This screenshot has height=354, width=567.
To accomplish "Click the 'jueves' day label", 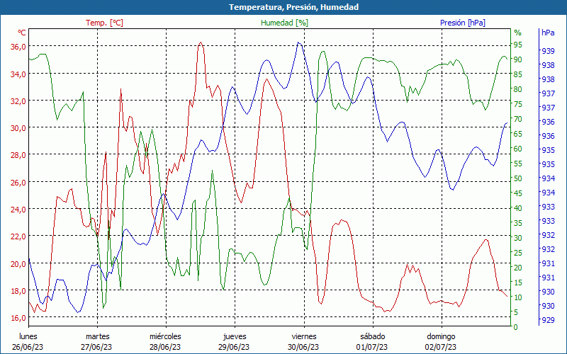I will 235,336.
